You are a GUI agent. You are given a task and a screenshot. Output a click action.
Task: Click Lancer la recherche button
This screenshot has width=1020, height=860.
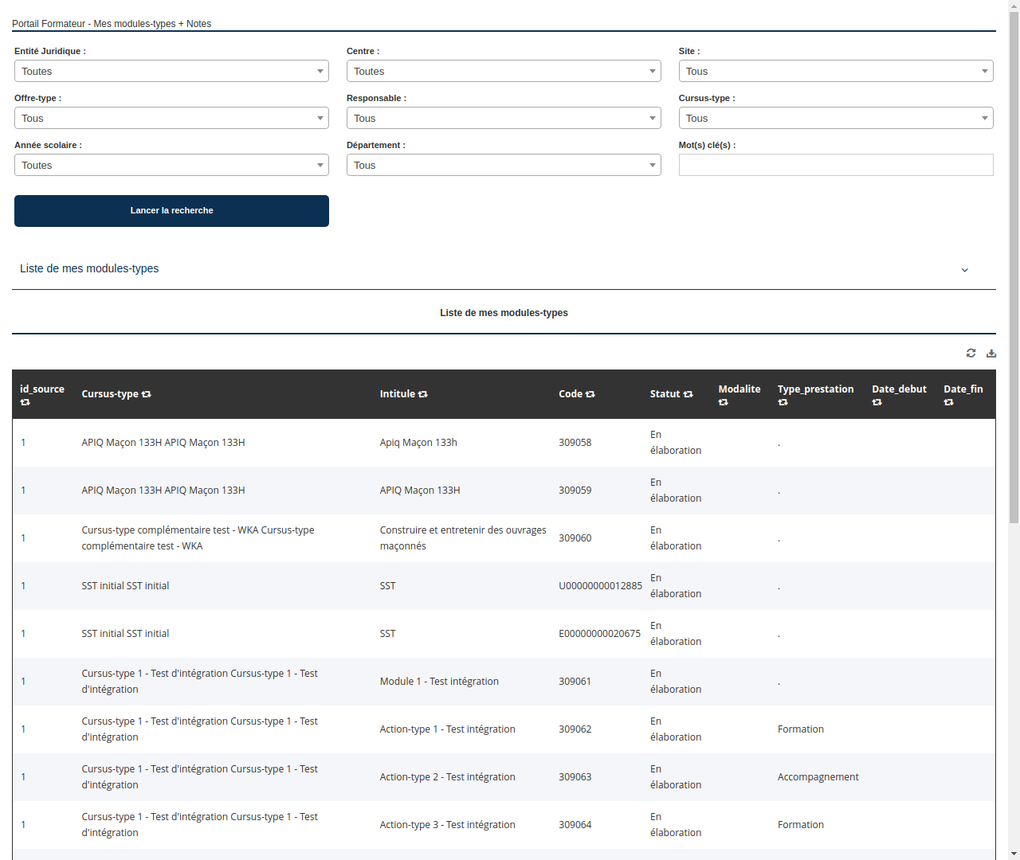pos(171,210)
